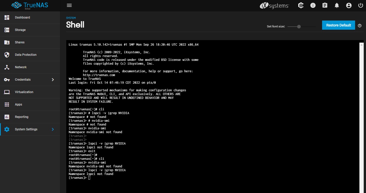Click the SYSTEM breadcrumb link

tap(71, 18)
